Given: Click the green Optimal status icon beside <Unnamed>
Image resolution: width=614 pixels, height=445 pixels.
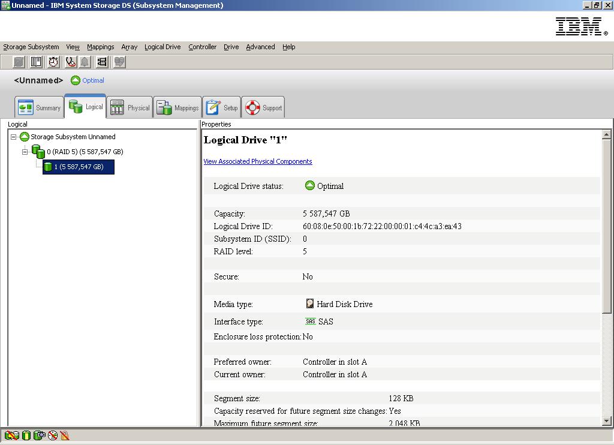Looking at the screenshot, I should click(76, 80).
